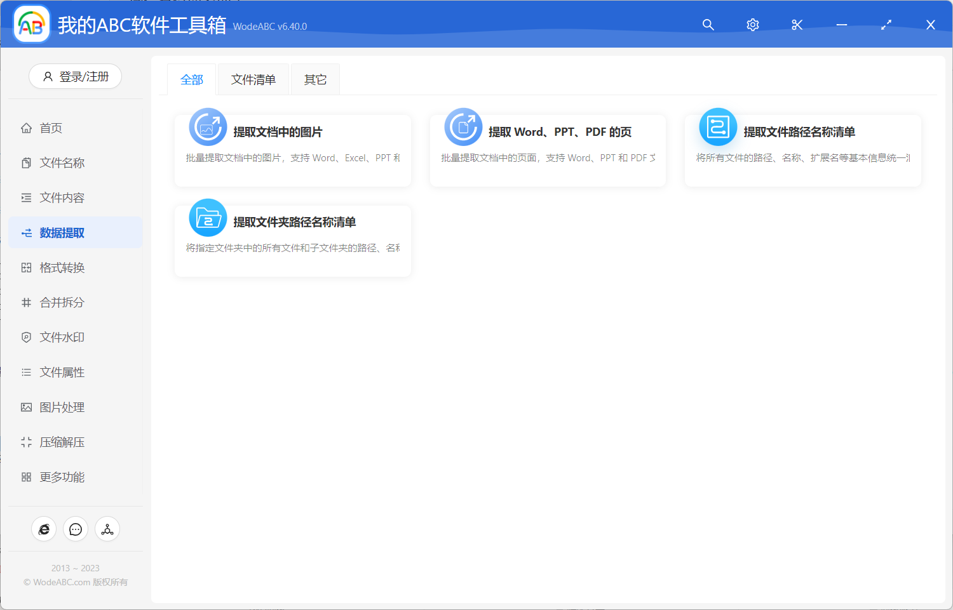Image resolution: width=953 pixels, height=610 pixels.
Task: Click the share network icon at bottom left
Action: (107, 529)
